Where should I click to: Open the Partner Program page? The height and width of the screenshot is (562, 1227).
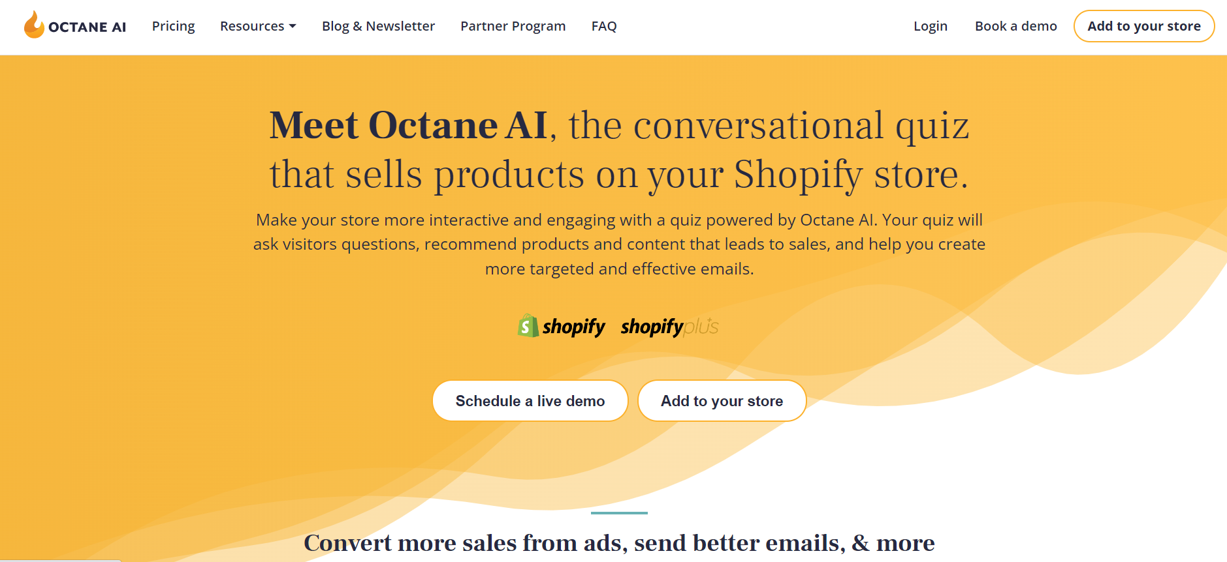513,26
